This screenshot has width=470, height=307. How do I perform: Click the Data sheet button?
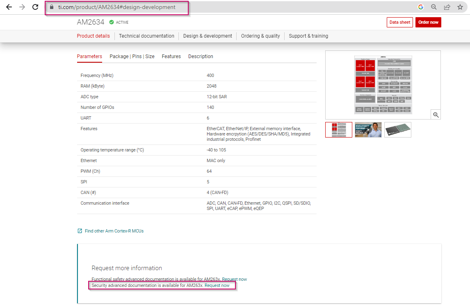click(399, 22)
